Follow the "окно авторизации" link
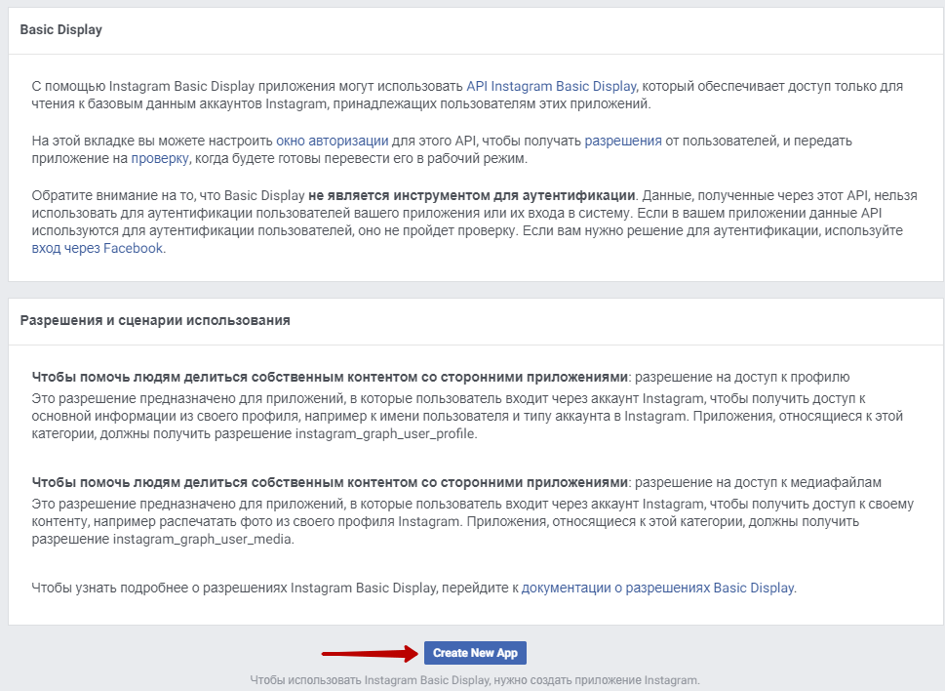The height and width of the screenshot is (691, 945). coord(333,141)
